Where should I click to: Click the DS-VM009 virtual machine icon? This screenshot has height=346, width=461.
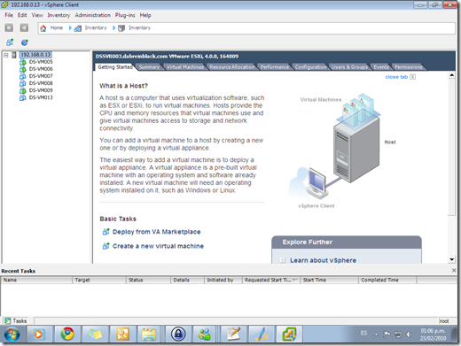click(x=23, y=90)
